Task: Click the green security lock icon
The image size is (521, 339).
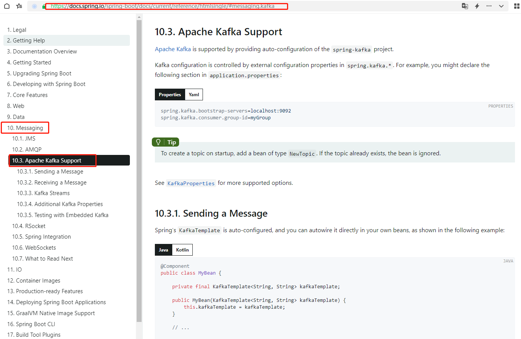Action: tap(44, 6)
